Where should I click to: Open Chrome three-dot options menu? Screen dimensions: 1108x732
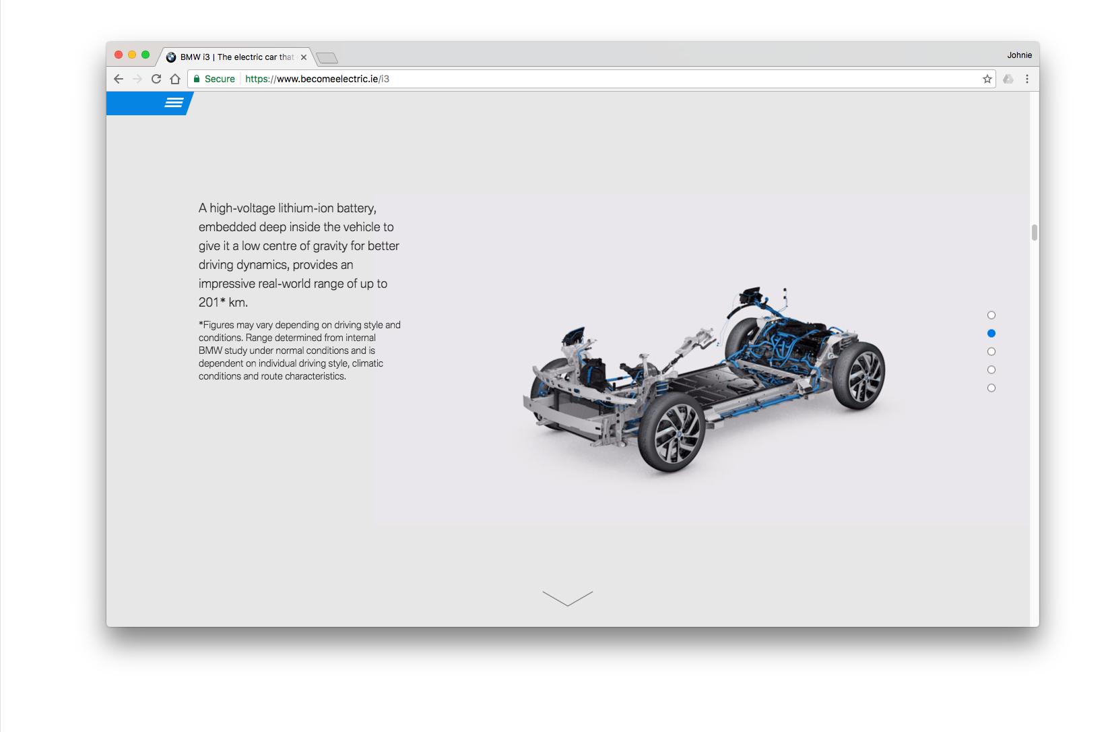point(1027,79)
